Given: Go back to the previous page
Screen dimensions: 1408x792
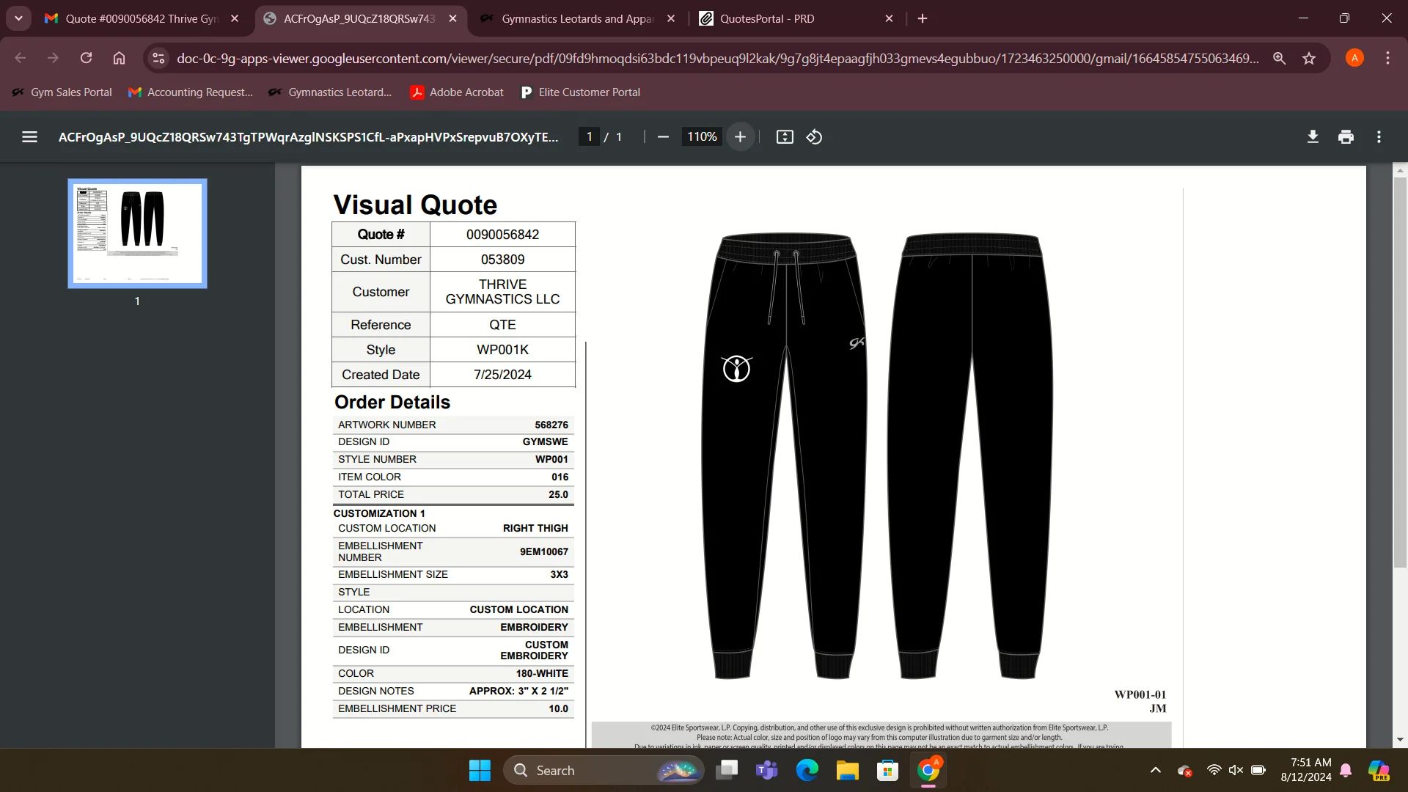Looking at the screenshot, I should 21,58.
